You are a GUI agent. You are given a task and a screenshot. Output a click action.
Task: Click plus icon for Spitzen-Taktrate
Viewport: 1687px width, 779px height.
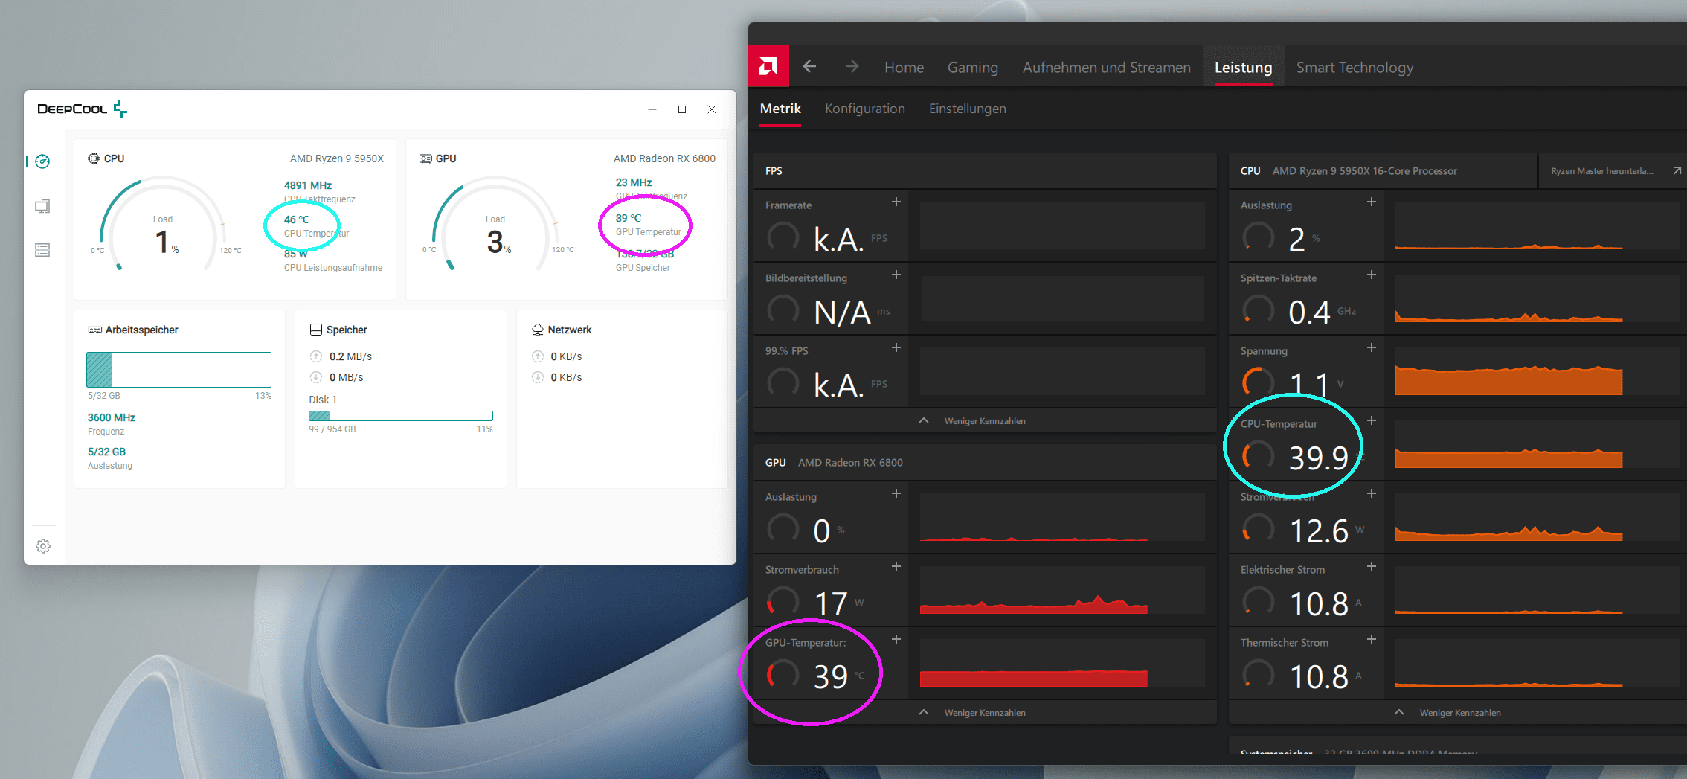point(1372,275)
